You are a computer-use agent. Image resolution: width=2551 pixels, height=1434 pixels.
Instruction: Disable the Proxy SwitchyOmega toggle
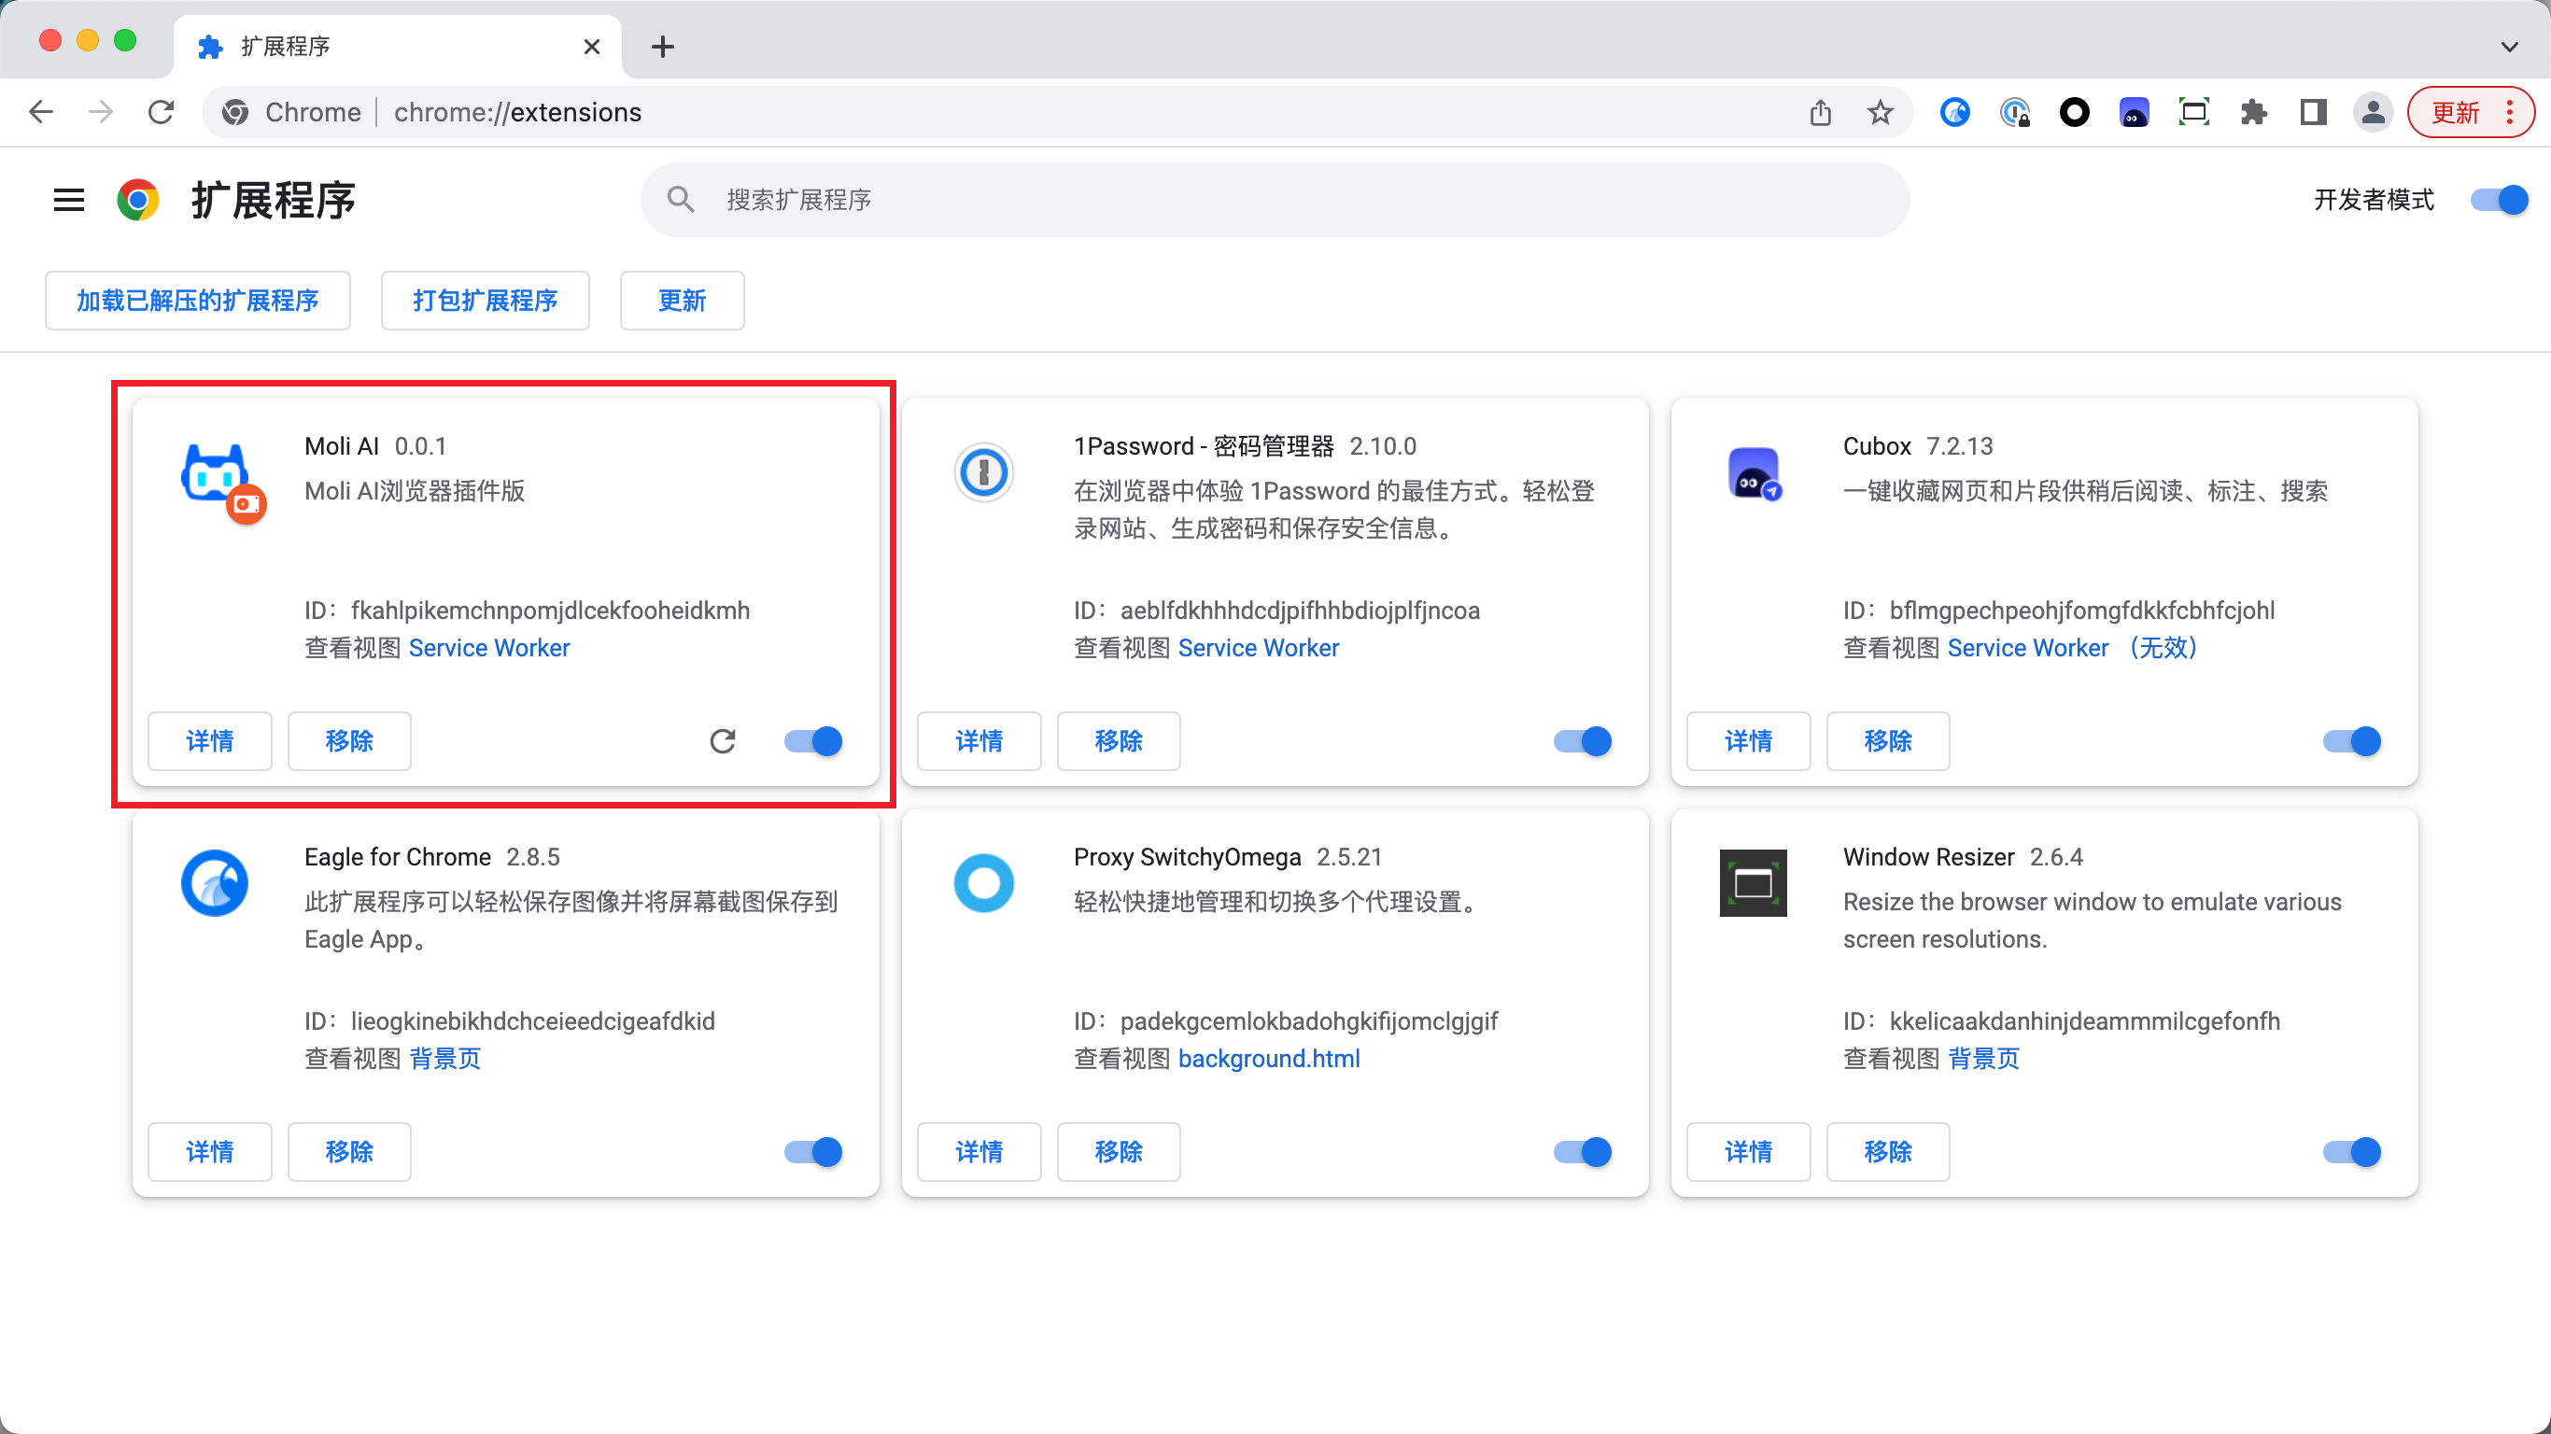click(1583, 1152)
